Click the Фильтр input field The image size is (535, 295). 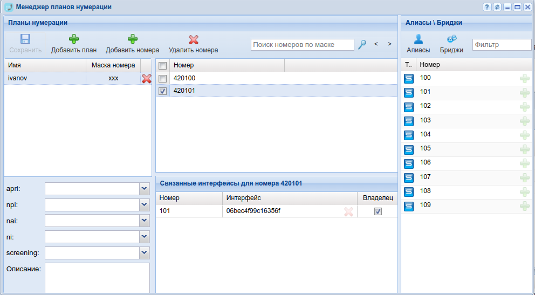coord(502,45)
